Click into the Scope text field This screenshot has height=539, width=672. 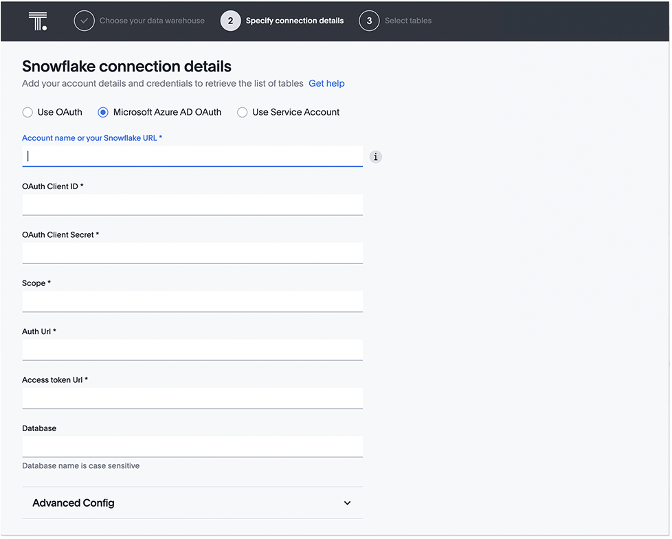coord(192,301)
